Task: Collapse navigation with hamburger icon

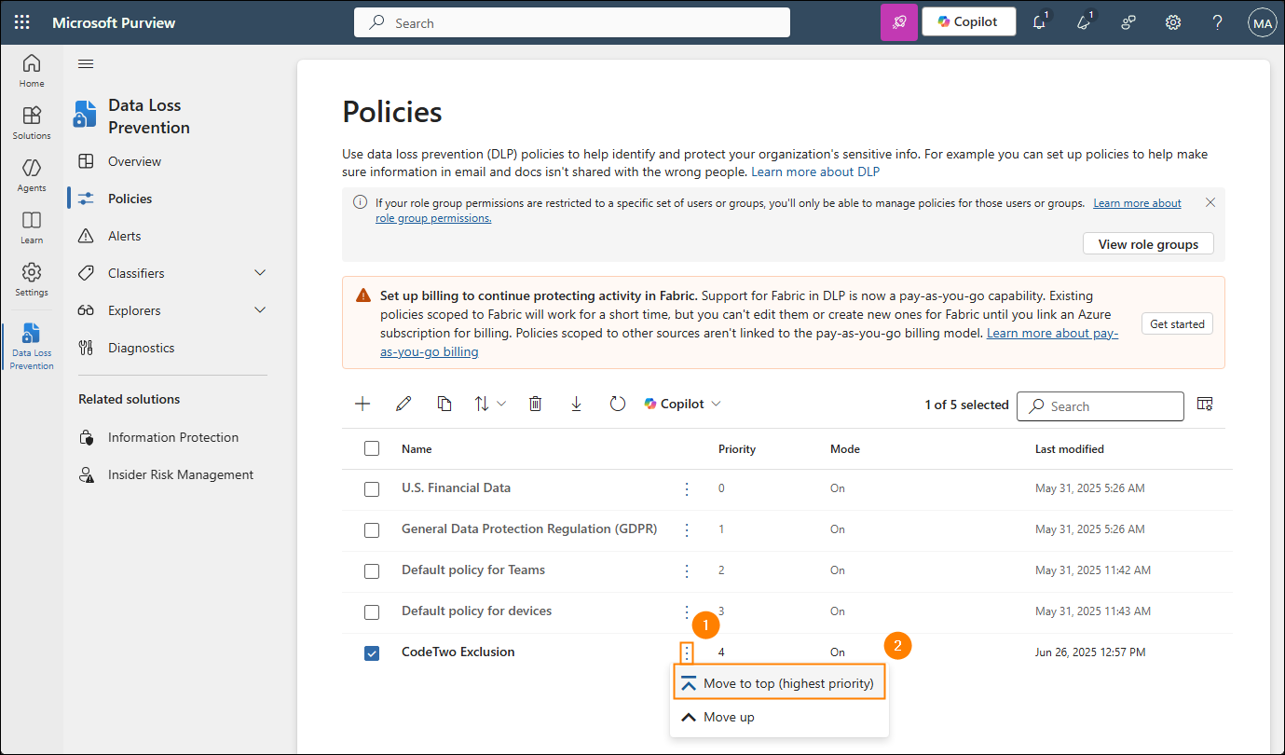Action: coord(86,63)
